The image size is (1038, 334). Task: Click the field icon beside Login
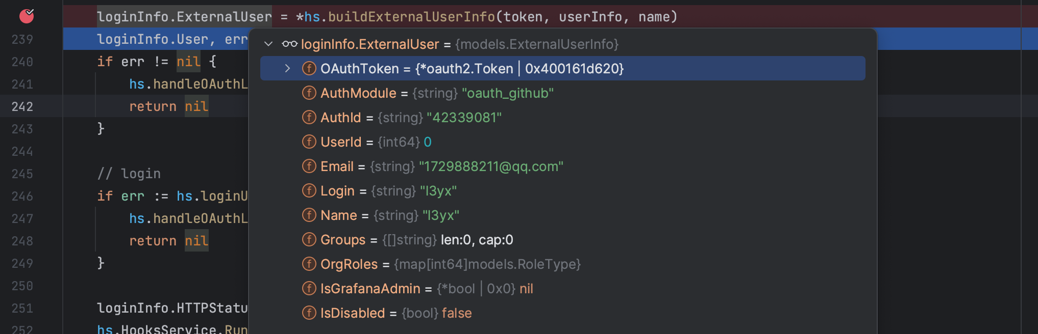[x=309, y=190]
